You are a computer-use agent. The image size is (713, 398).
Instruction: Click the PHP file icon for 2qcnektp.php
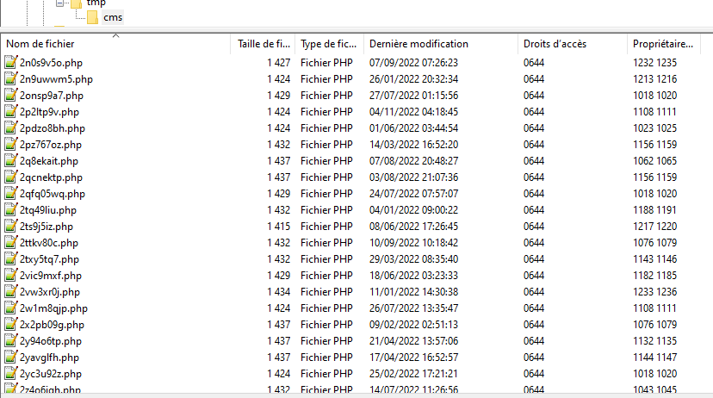click(x=11, y=177)
